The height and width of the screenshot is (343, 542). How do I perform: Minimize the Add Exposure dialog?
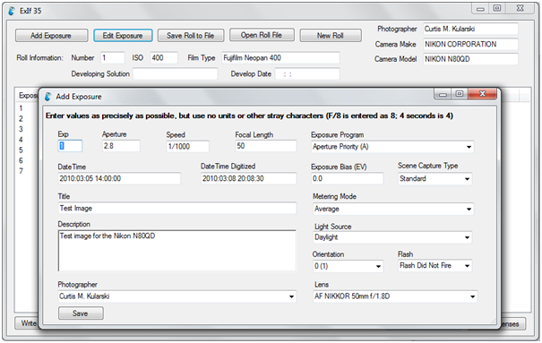click(x=443, y=94)
